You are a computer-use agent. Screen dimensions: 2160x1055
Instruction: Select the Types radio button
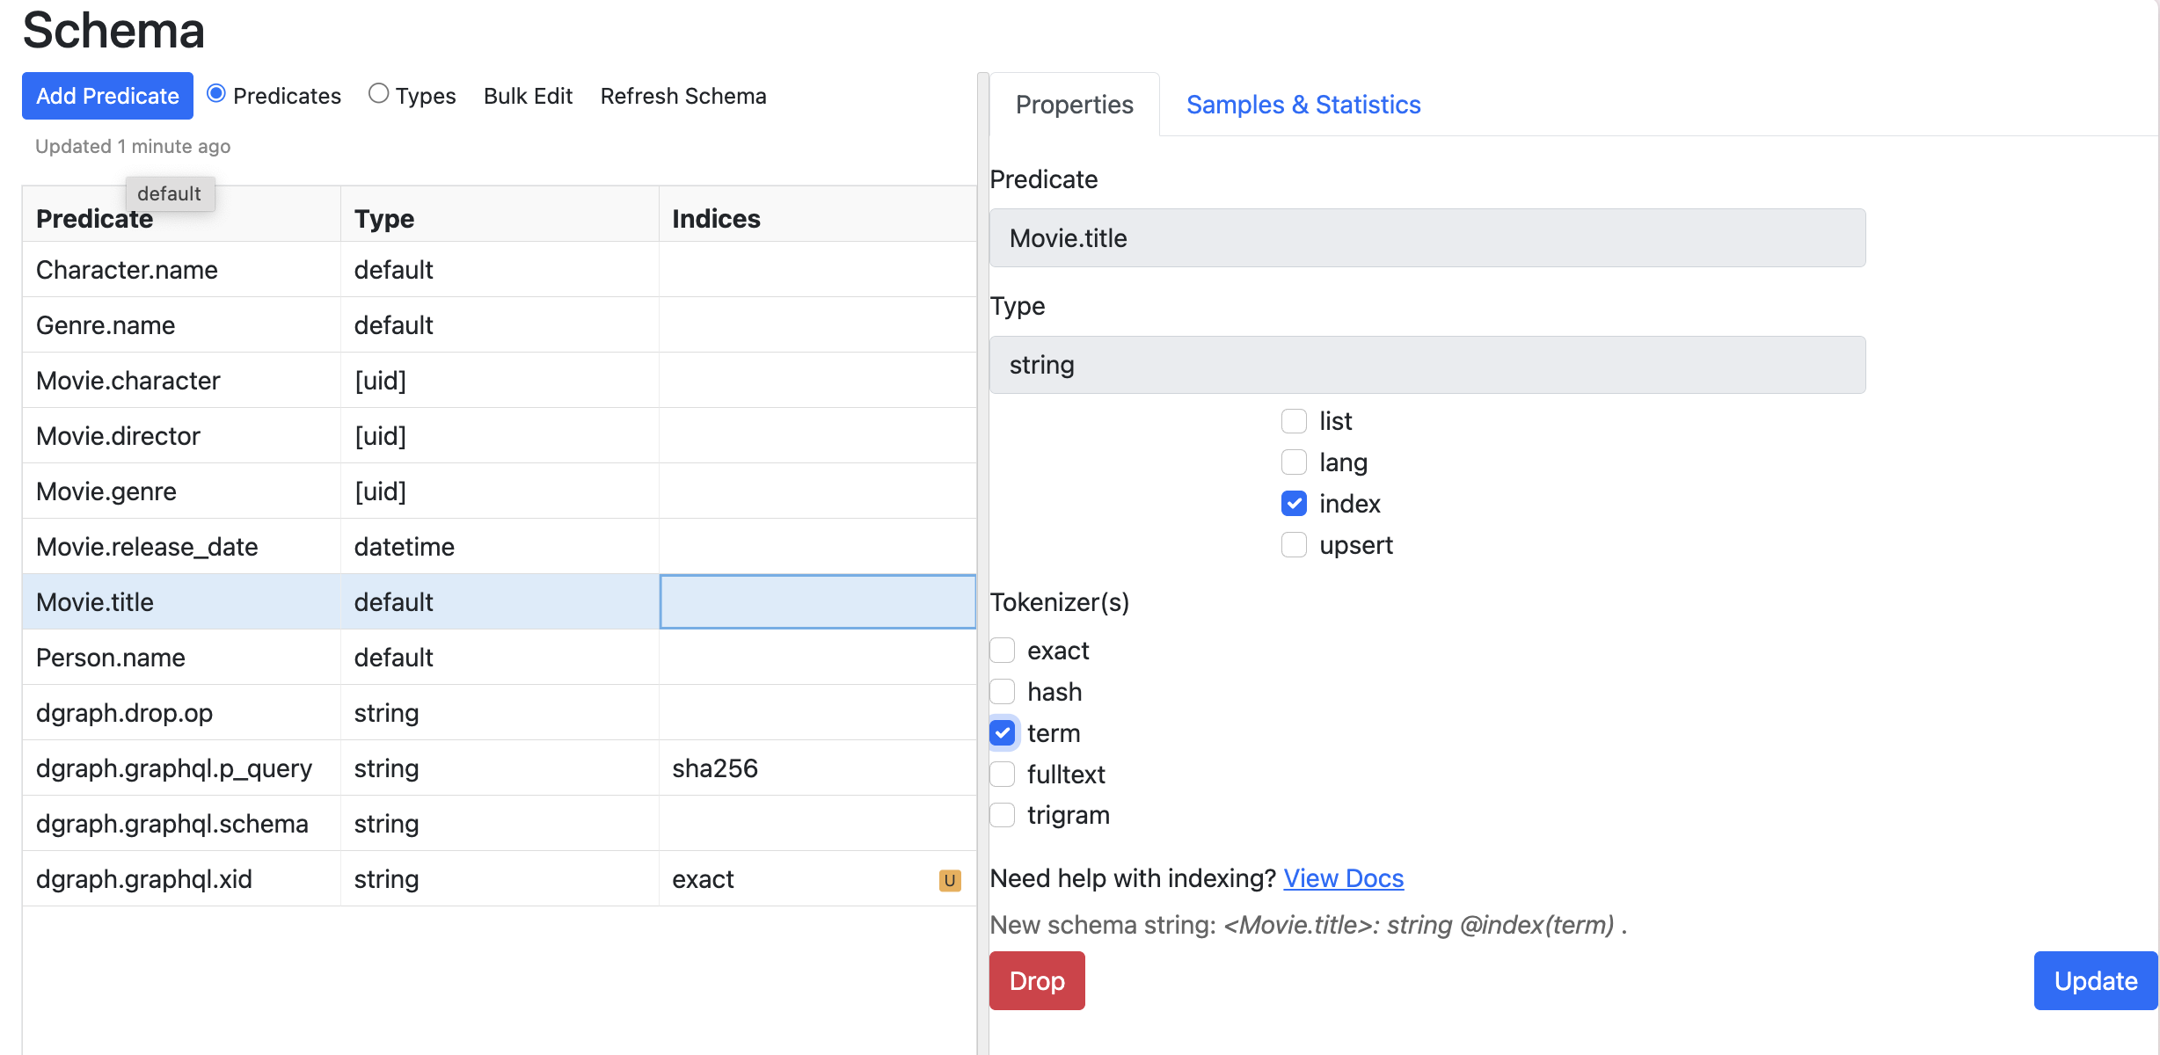[378, 94]
